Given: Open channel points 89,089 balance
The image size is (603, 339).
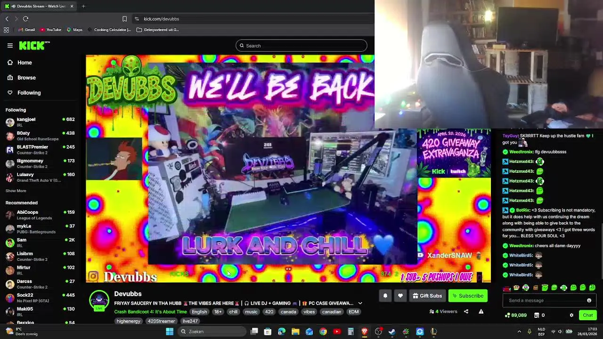Looking at the screenshot, I should tap(515, 315).
